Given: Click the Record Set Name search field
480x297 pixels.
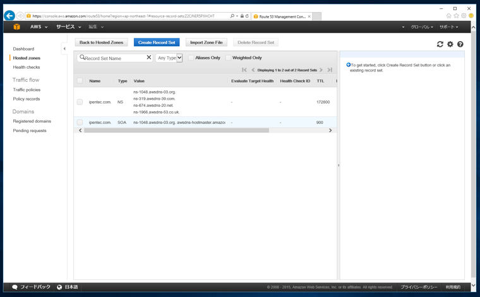Looking at the screenshot, I should [x=115, y=58].
